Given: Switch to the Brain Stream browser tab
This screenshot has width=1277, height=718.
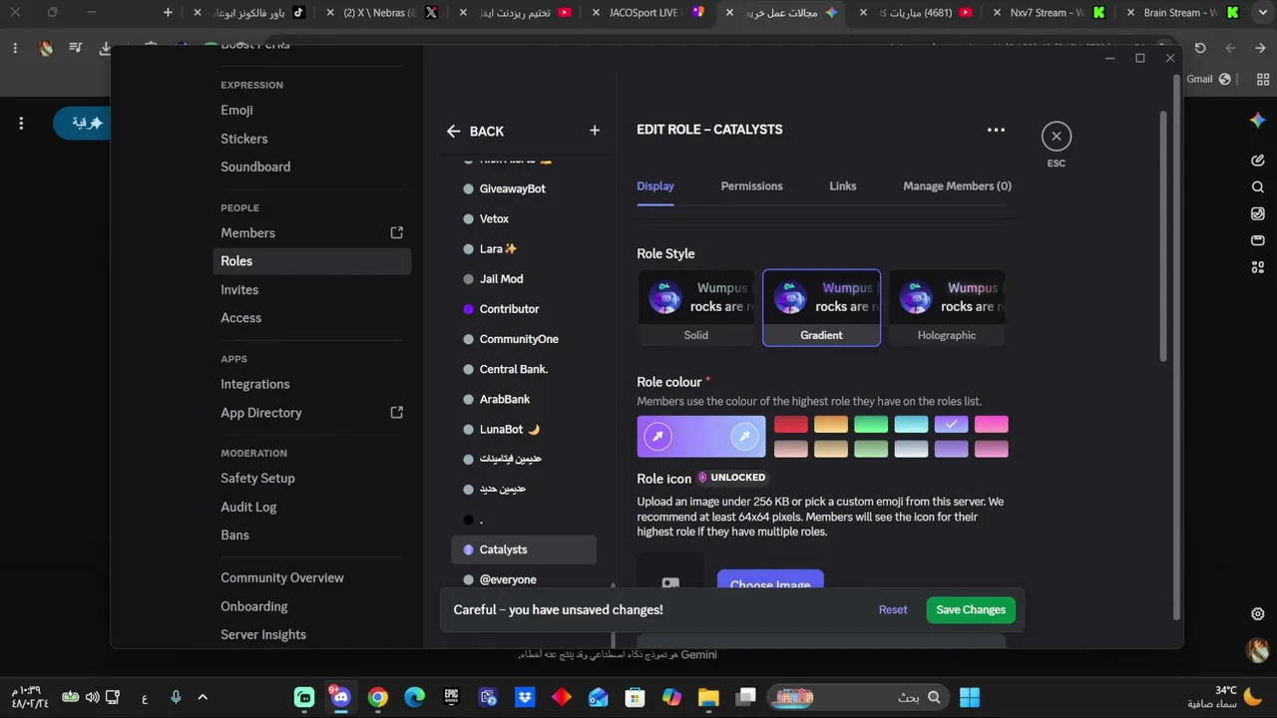Looking at the screenshot, I should (x=1180, y=13).
